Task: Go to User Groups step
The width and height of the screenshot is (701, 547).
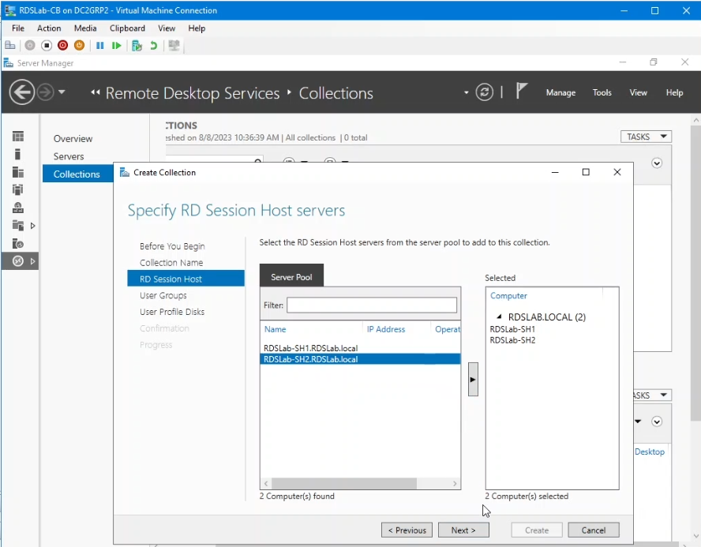Action: 163,295
